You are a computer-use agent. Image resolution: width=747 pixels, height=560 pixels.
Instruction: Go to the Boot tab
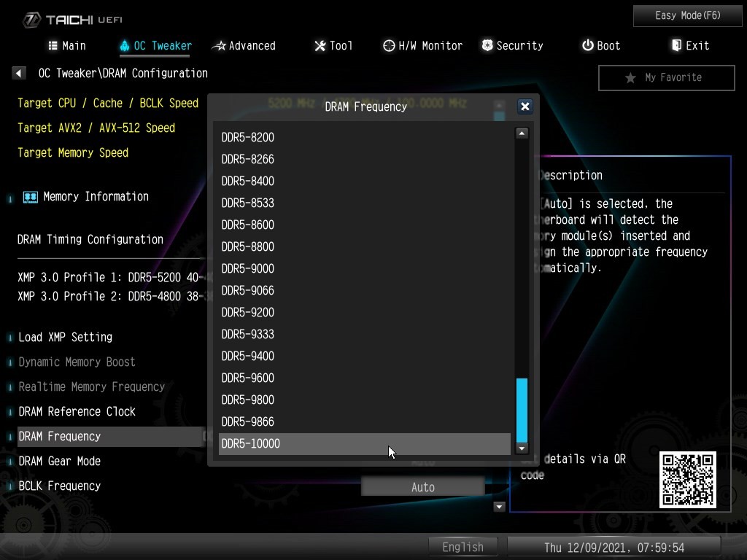coord(600,46)
